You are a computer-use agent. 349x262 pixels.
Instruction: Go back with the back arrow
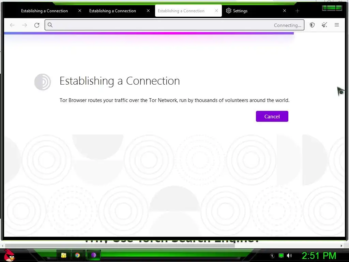click(12, 25)
